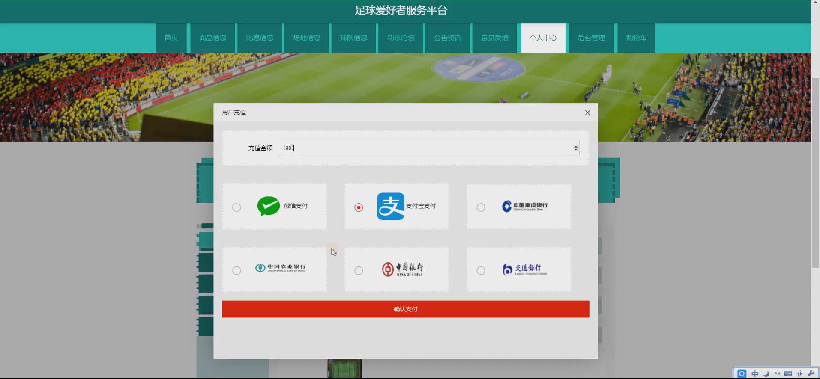Click the 支付宝支付 label text
Screen dimensions: 820x379
coord(421,206)
